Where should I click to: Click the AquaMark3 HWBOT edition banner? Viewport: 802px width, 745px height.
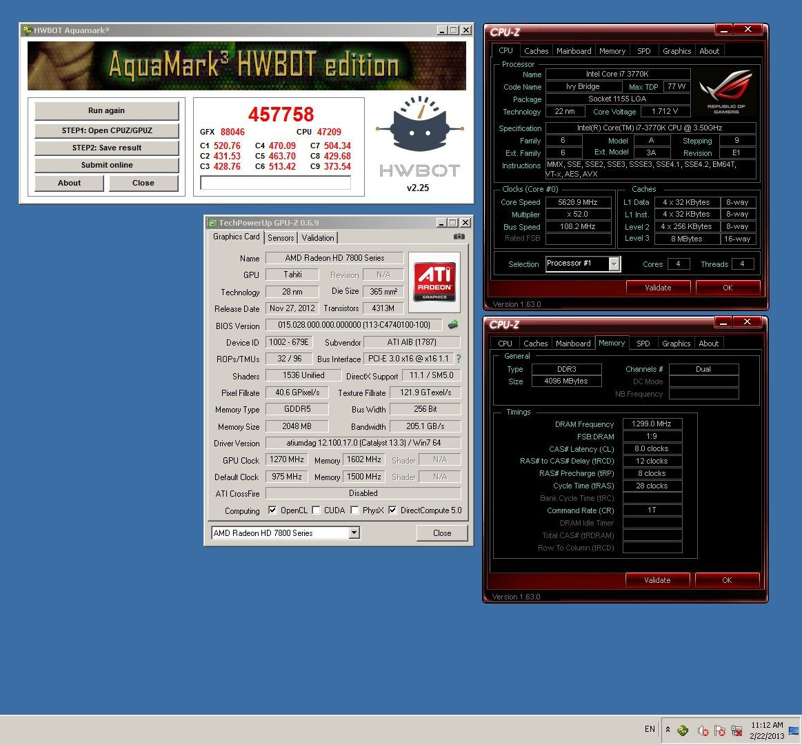point(247,66)
